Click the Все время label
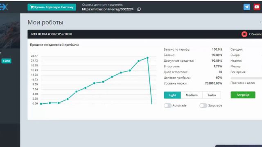This screenshot has height=147, width=262. pyautogui.click(x=238, y=72)
